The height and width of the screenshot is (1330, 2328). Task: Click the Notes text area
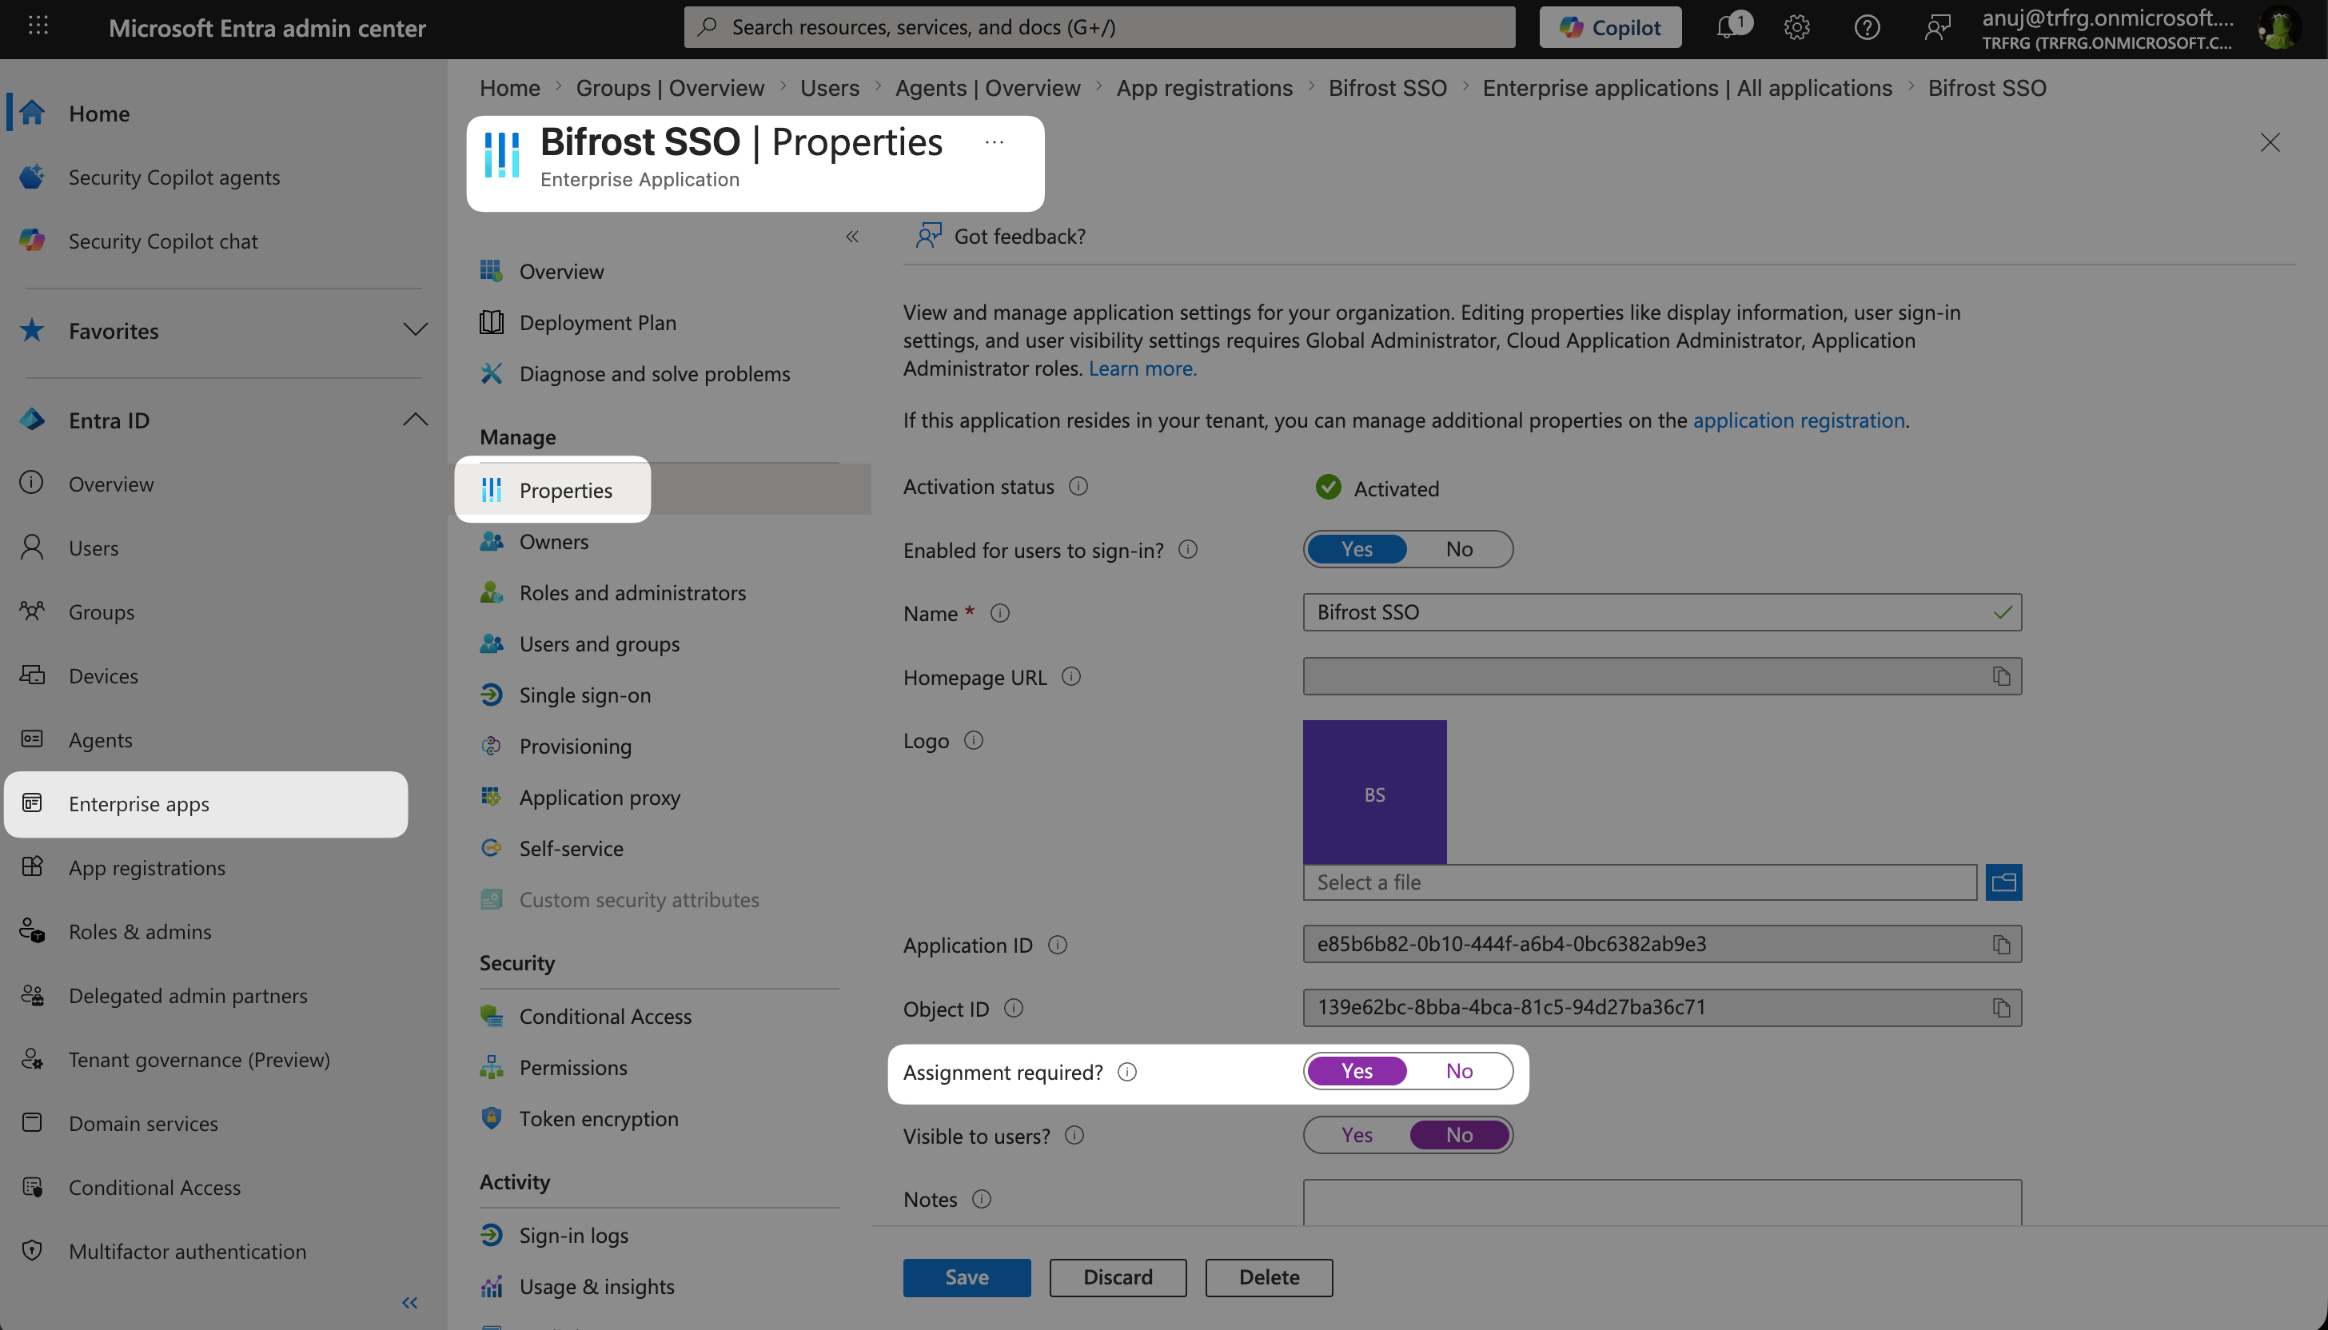(x=1662, y=1202)
